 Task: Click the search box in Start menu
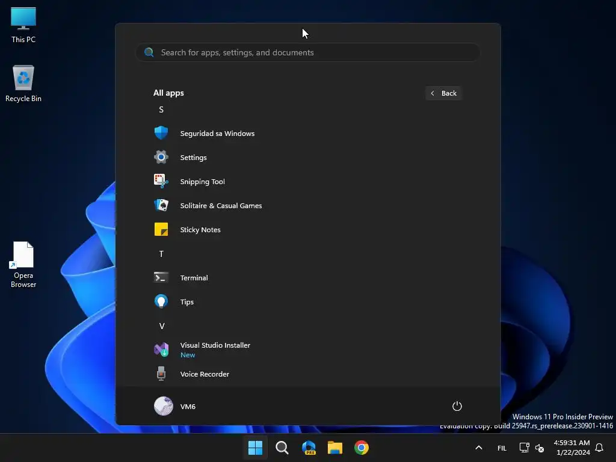click(x=307, y=52)
